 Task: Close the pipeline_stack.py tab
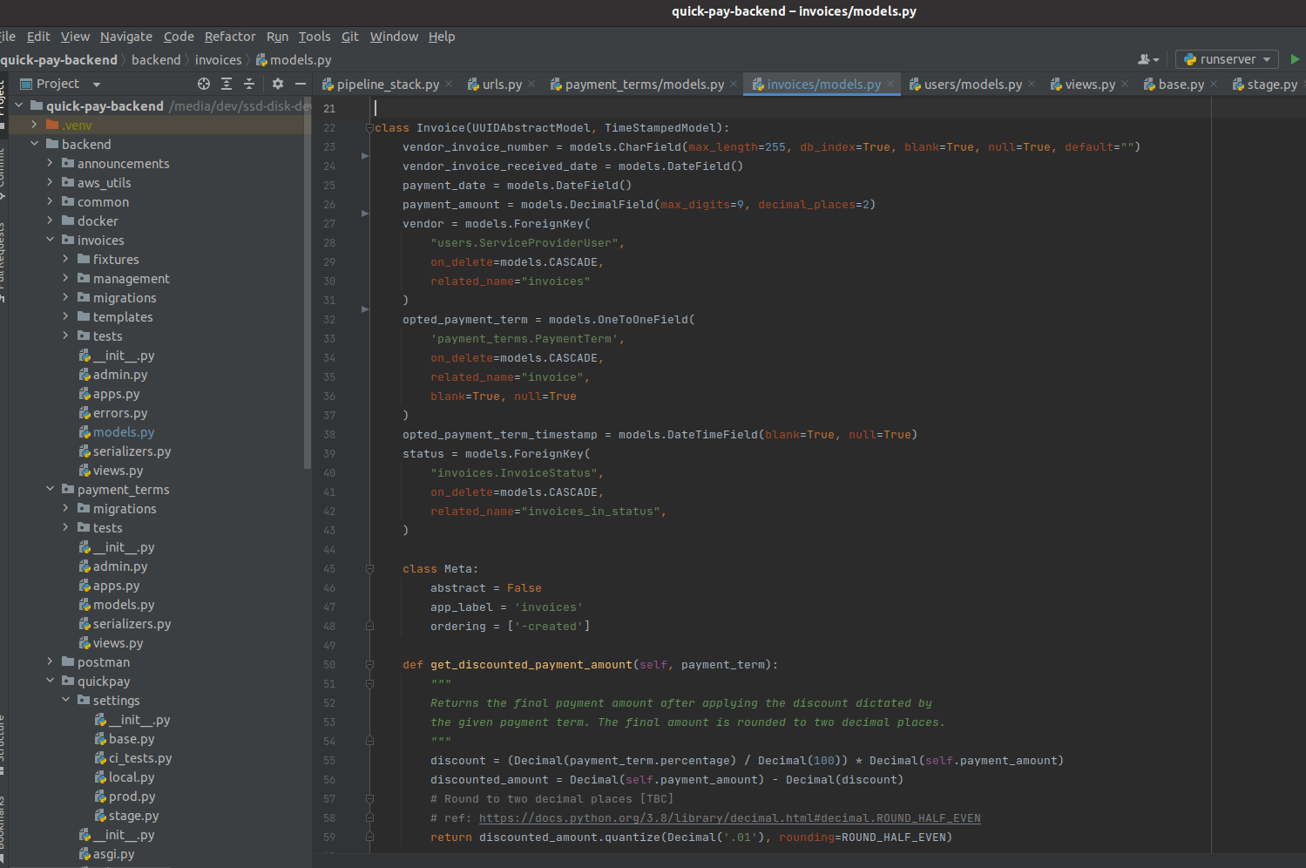click(449, 84)
